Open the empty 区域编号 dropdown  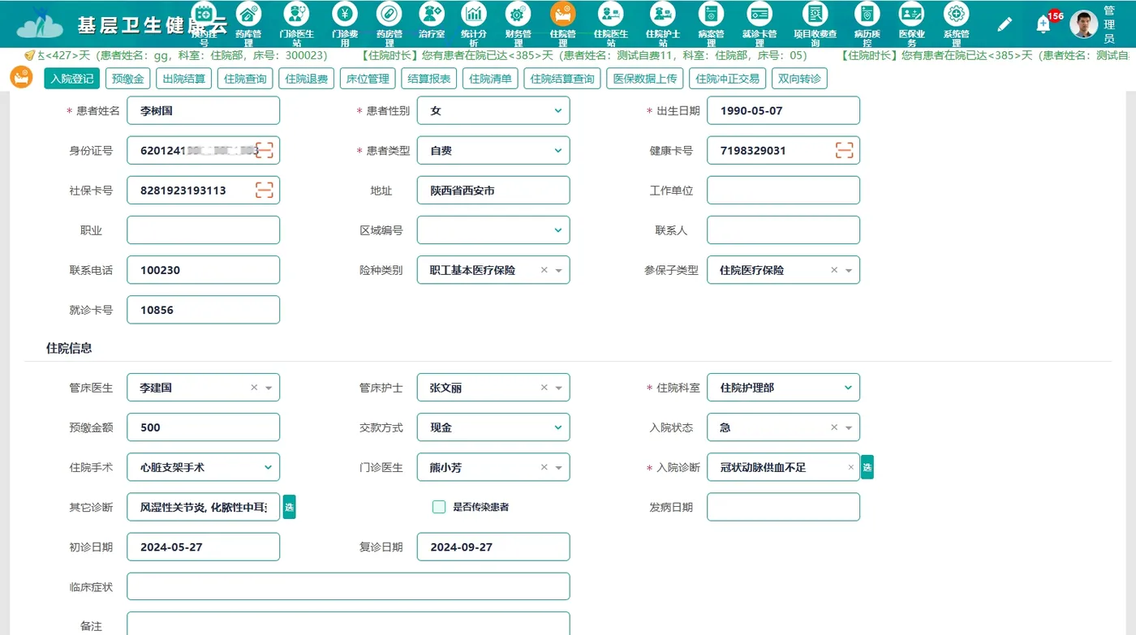pyautogui.click(x=493, y=230)
